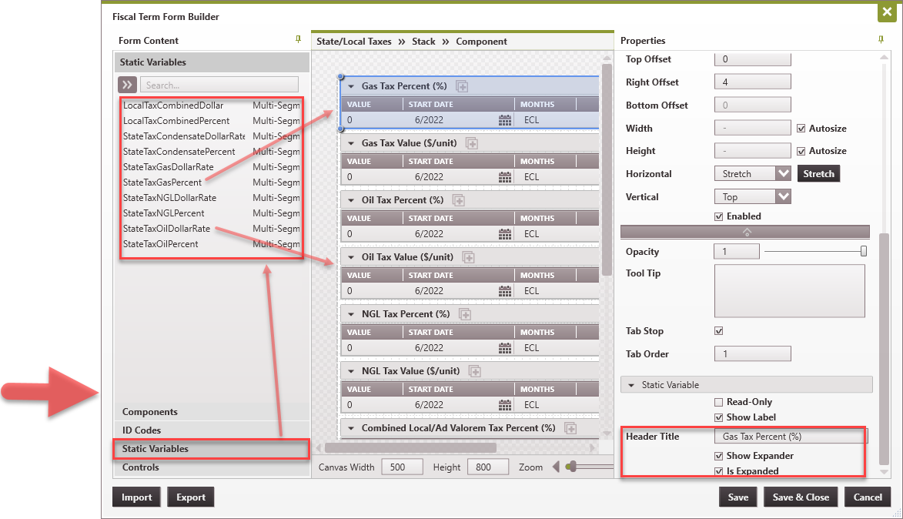Click the double-arrow icon beside the search box

127,85
